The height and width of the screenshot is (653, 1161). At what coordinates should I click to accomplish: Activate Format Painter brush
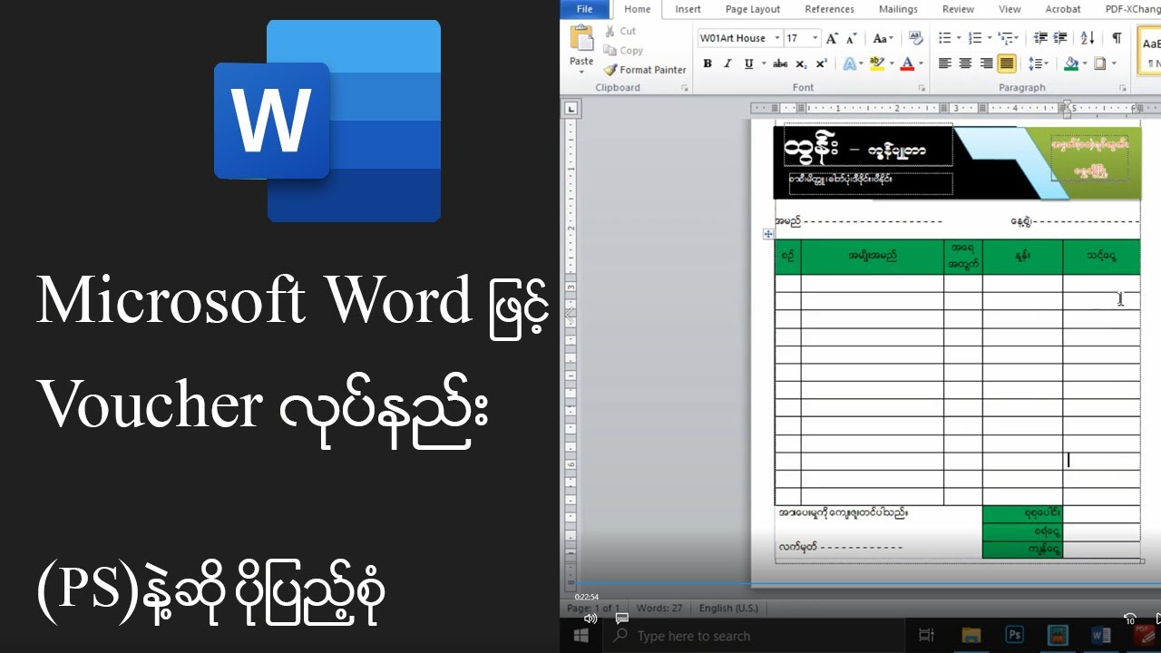click(645, 70)
